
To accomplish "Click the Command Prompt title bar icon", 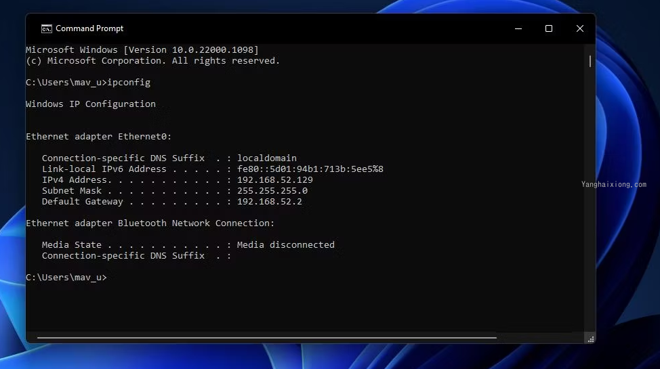I will [x=46, y=28].
